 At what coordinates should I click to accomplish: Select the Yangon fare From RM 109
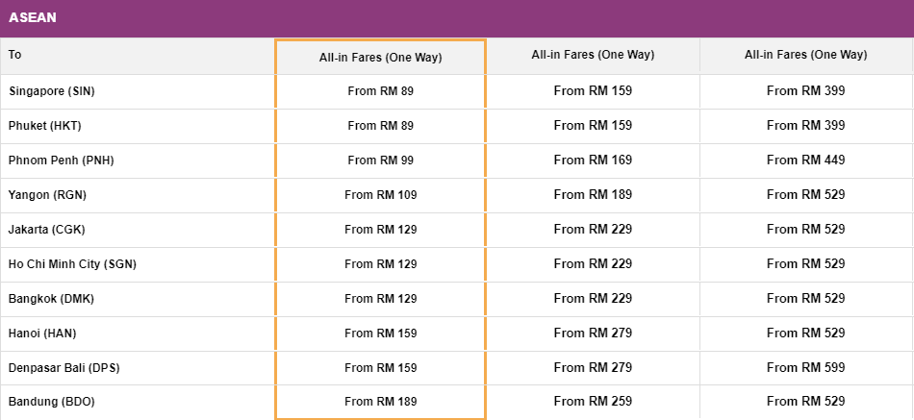[381, 195]
